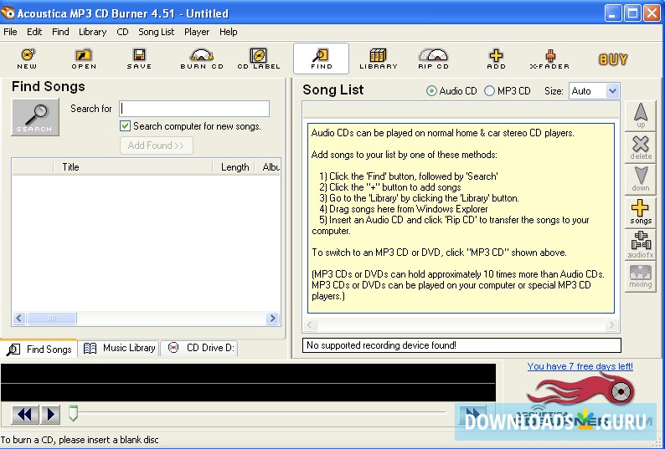Toggle Search computer for new songs checkbox
The height and width of the screenshot is (449, 665).
pos(125,125)
